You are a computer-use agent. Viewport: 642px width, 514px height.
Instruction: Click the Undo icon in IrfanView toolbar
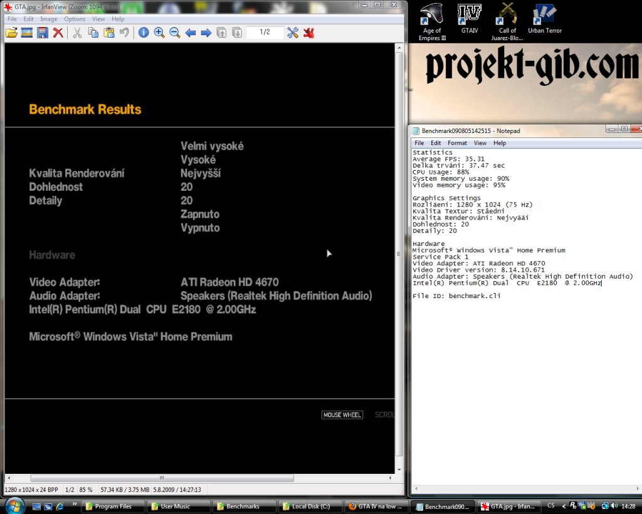tap(124, 33)
